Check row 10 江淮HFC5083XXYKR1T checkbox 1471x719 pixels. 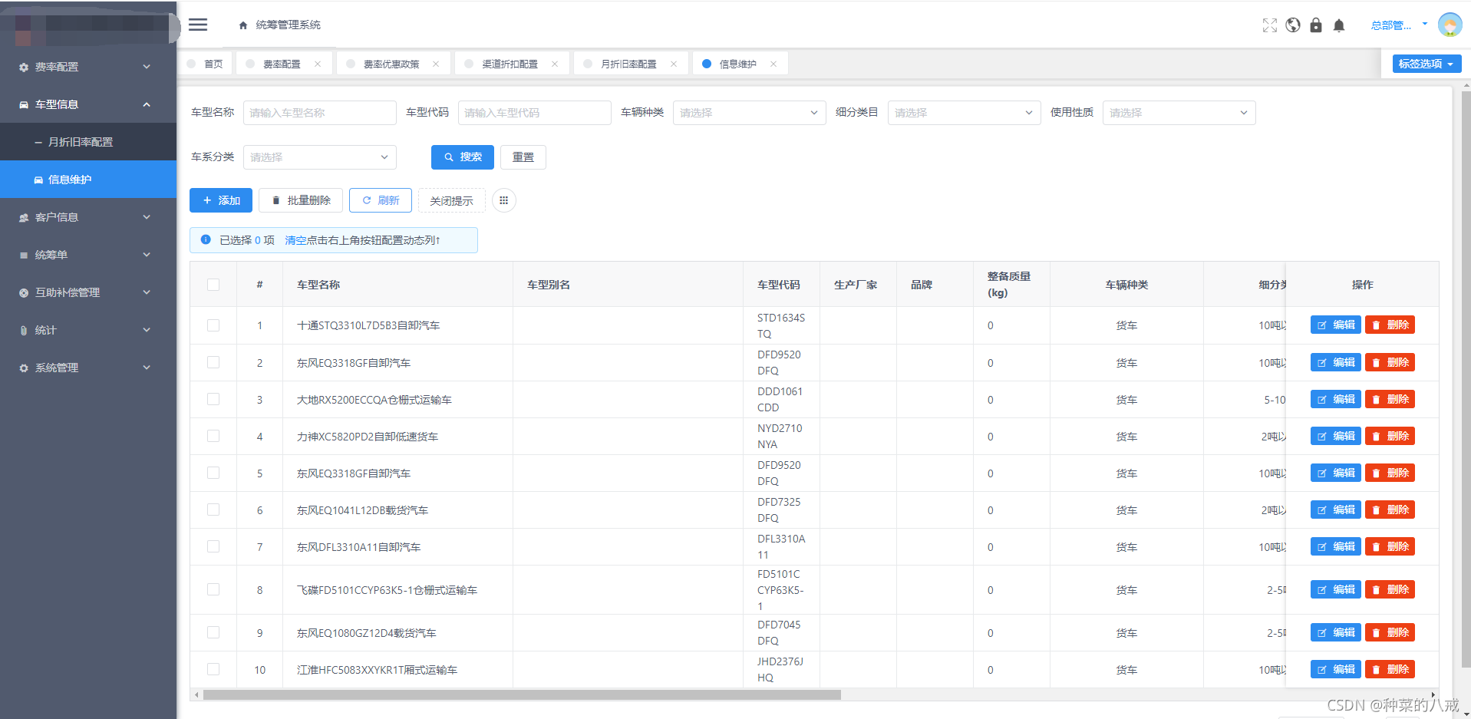click(x=213, y=669)
